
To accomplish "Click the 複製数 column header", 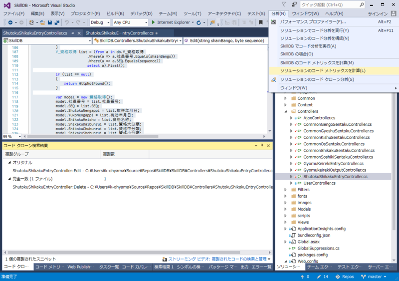I will [124, 154].
